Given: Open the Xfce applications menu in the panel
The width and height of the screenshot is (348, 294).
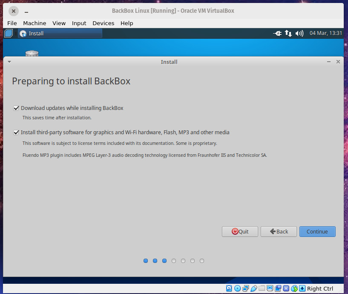Looking at the screenshot, I should pos(9,33).
